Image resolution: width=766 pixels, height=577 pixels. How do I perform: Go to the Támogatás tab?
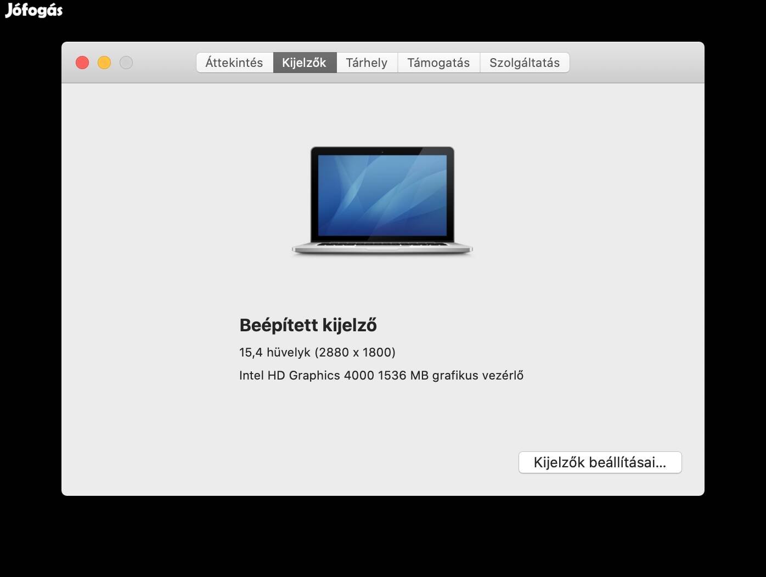click(x=438, y=63)
